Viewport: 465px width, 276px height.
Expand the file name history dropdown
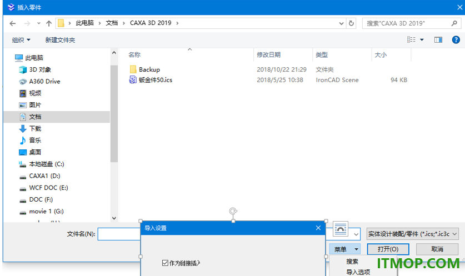click(x=356, y=234)
